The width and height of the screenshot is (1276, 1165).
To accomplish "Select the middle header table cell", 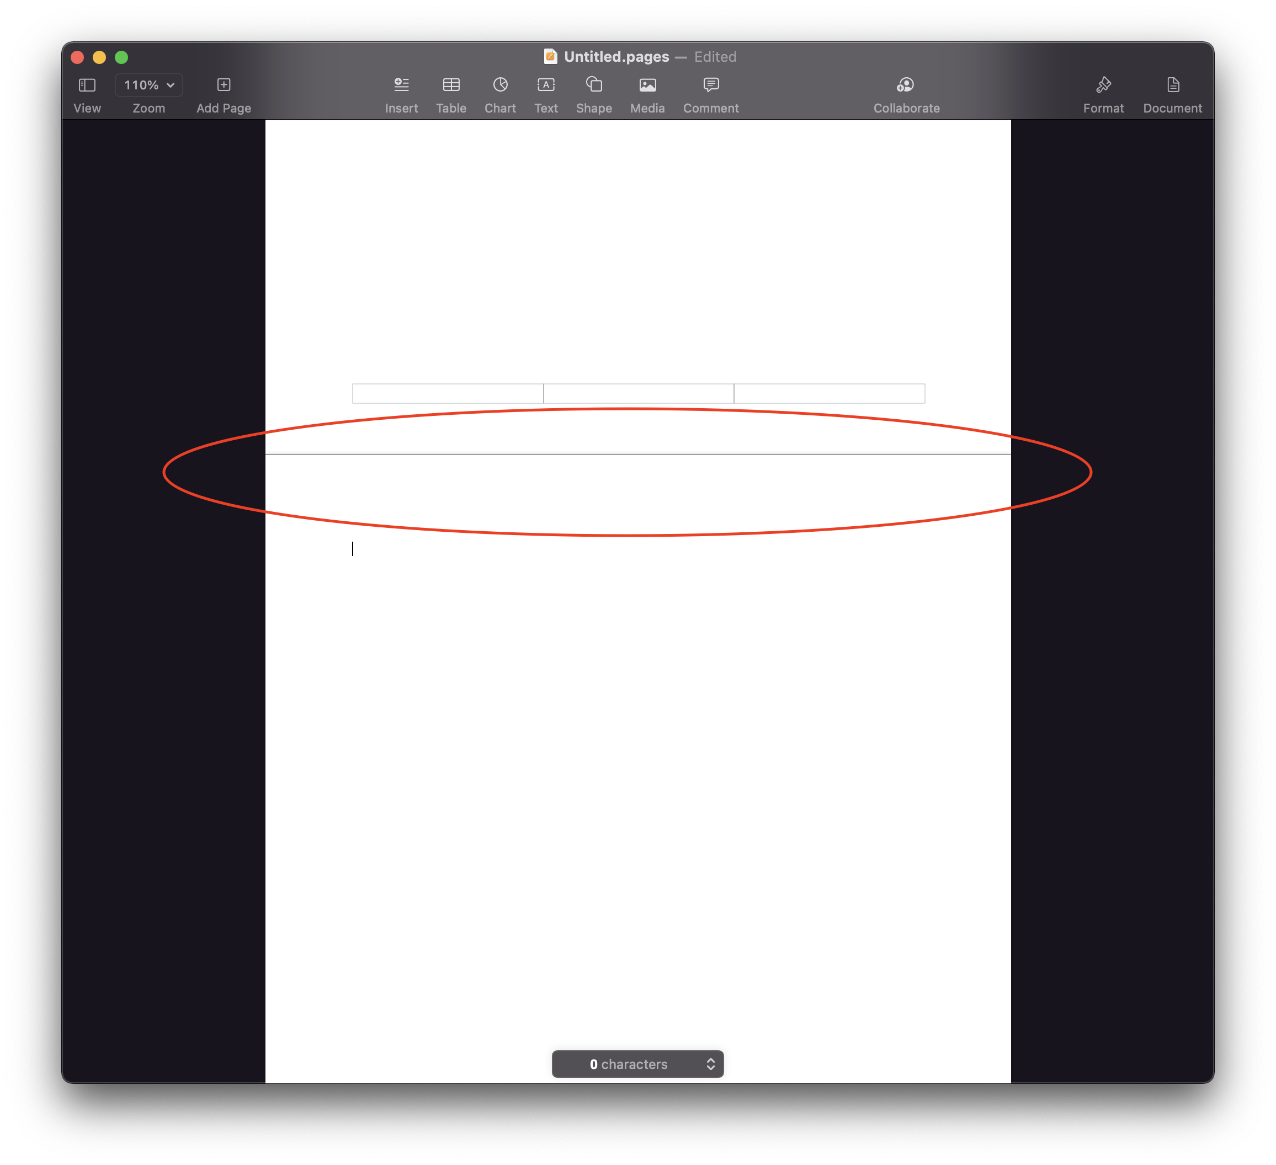I will coord(638,393).
